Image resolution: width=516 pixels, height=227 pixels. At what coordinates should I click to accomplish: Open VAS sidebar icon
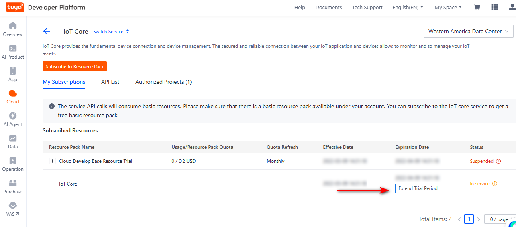click(x=13, y=206)
